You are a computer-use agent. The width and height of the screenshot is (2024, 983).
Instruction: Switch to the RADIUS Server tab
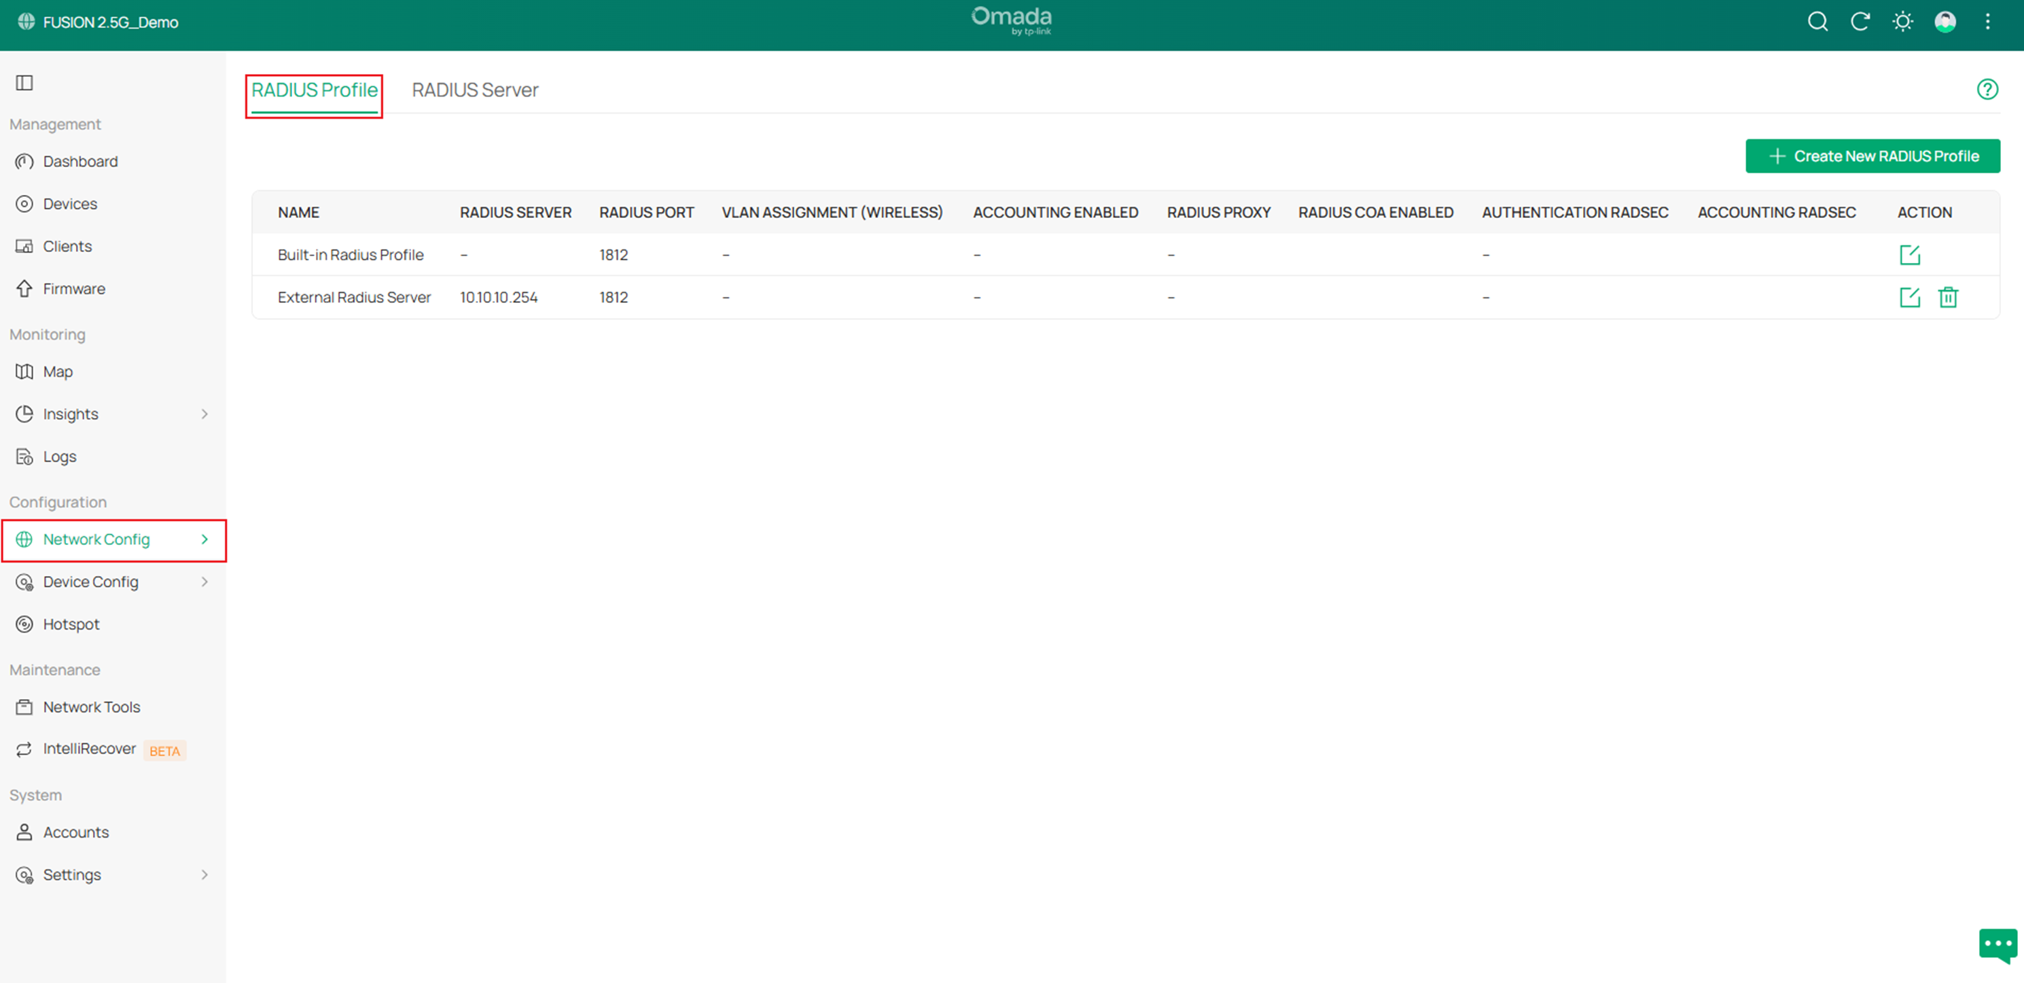476,90
